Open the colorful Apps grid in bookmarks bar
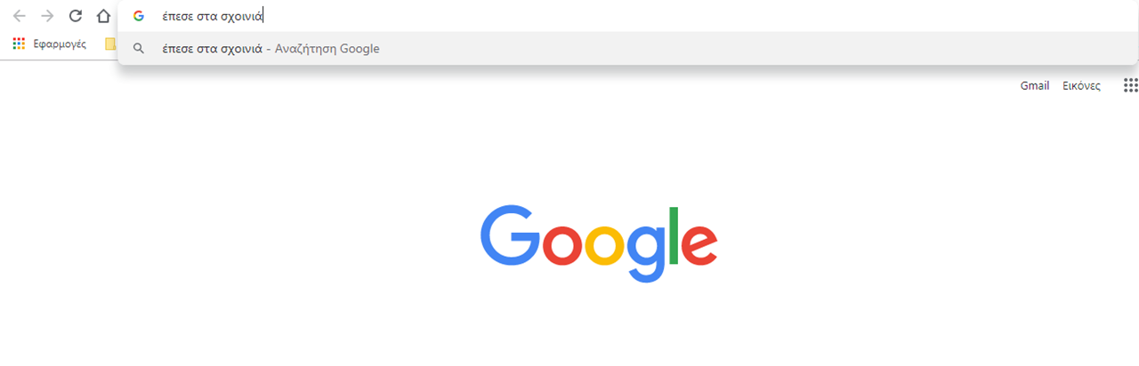This screenshot has width=1139, height=366. click(x=19, y=44)
